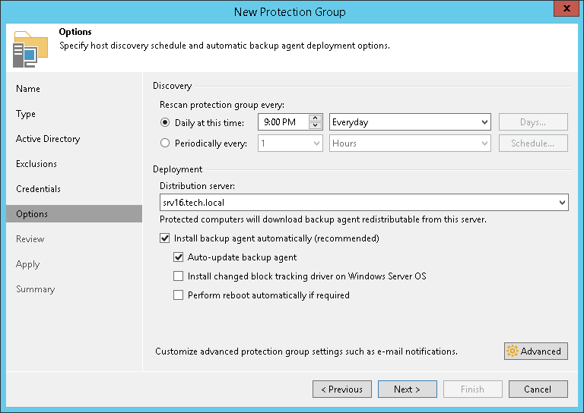Go to the Exclusions step
This screenshot has width=584, height=413.
[x=36, y=164]
